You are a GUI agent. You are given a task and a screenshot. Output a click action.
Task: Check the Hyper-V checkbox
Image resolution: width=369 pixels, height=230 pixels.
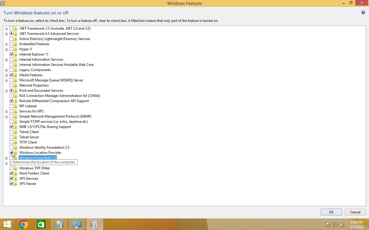[12, 49]
